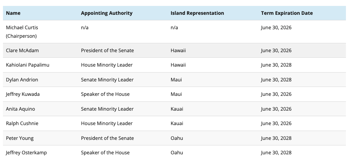Click Dylan Andrion's Maui island cell
The width and height of the screenshot is (350, 168).
pyautogui.click(x=176, y=80)
